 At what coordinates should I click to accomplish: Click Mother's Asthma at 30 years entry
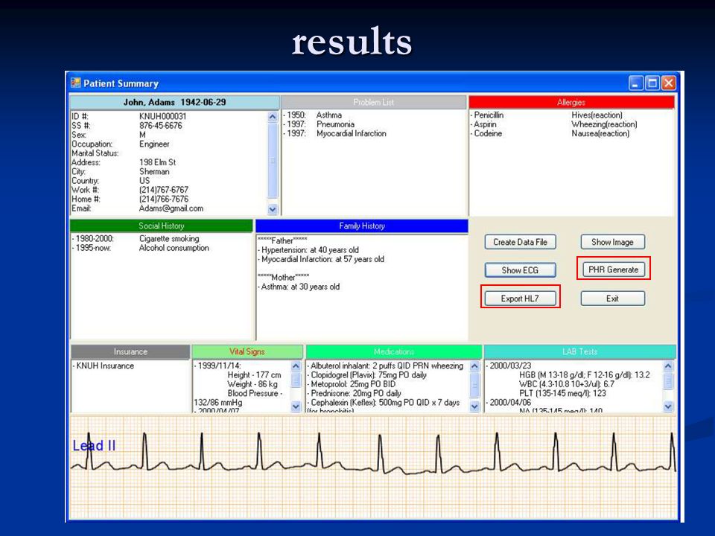[299, 287]
